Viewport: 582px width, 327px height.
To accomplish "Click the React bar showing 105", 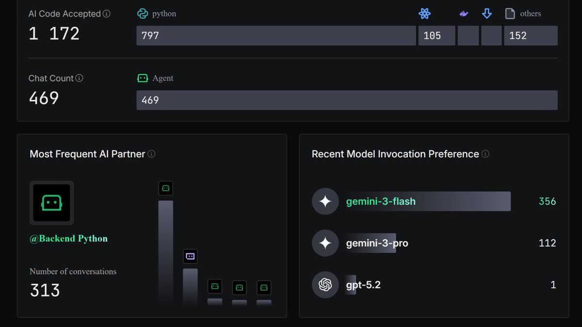I will click(436, 35).
